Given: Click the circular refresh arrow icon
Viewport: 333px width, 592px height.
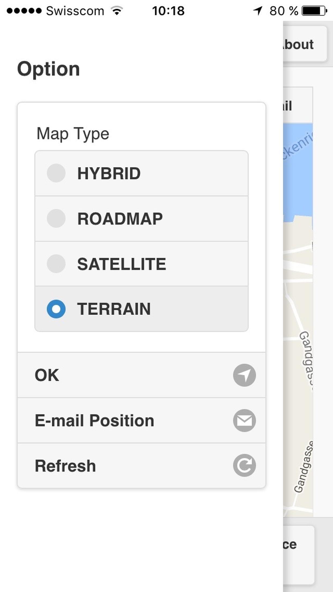Looking at the screenshot, I should [244, 465].
